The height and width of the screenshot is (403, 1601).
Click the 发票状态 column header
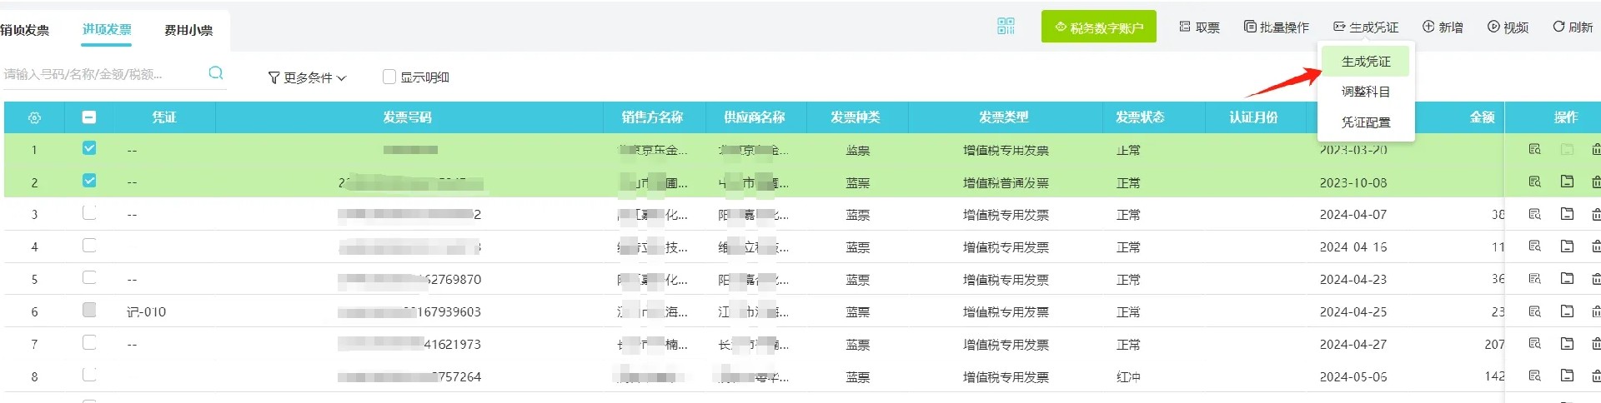(x=1140, y=117)
